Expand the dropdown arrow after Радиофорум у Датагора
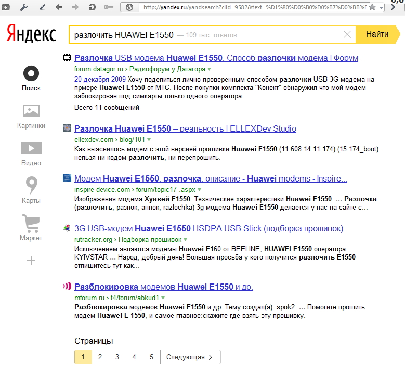The width and height of the screenshot is (405, 375). point(209,69)
